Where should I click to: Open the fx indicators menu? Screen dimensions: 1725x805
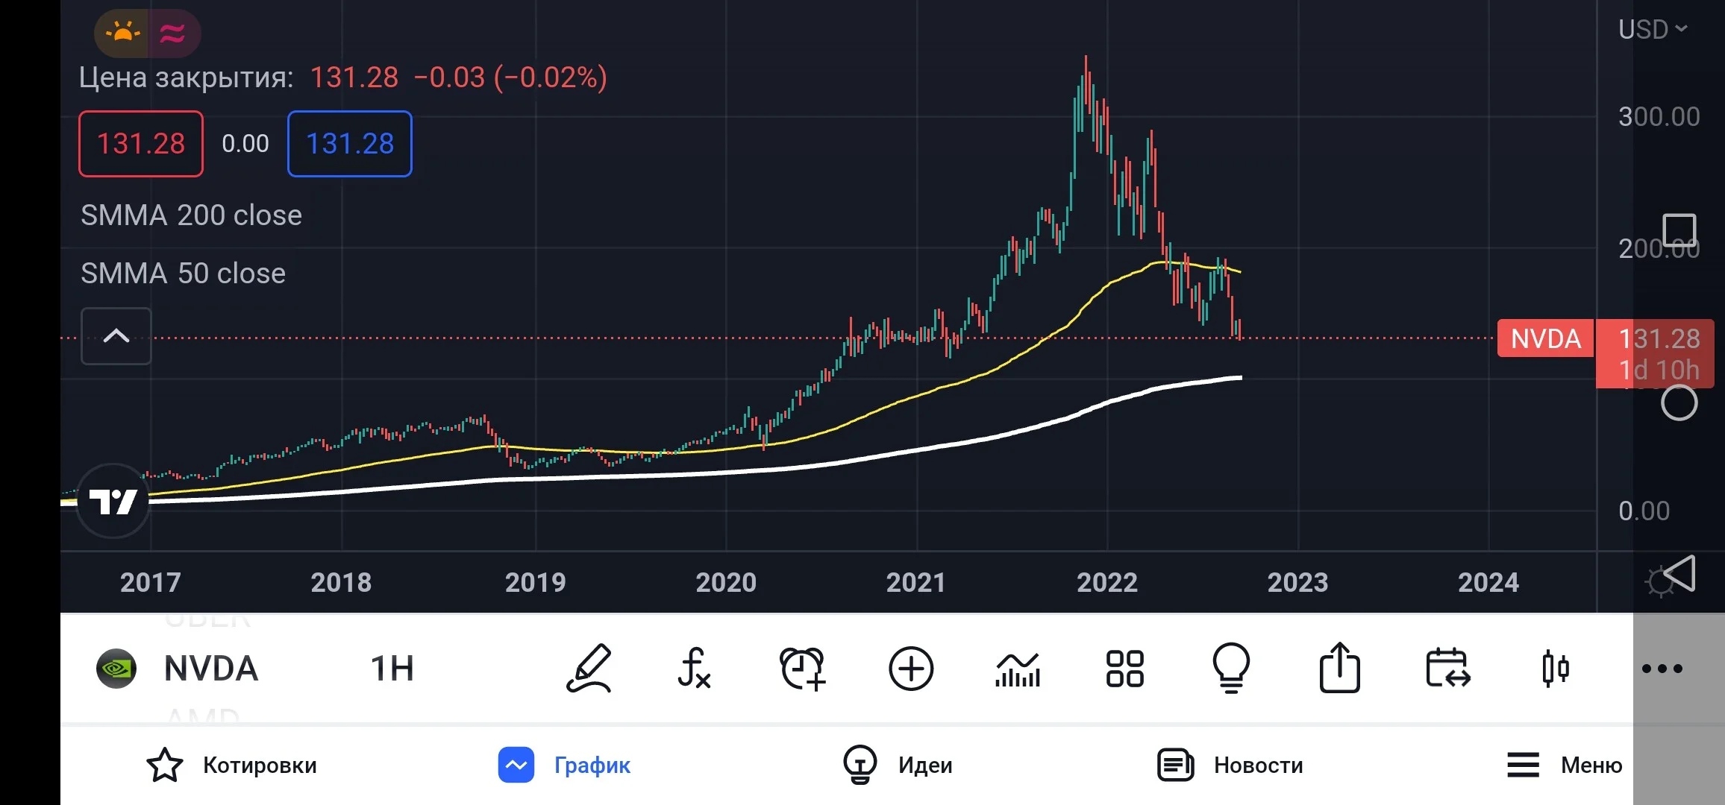click(694, 668)
